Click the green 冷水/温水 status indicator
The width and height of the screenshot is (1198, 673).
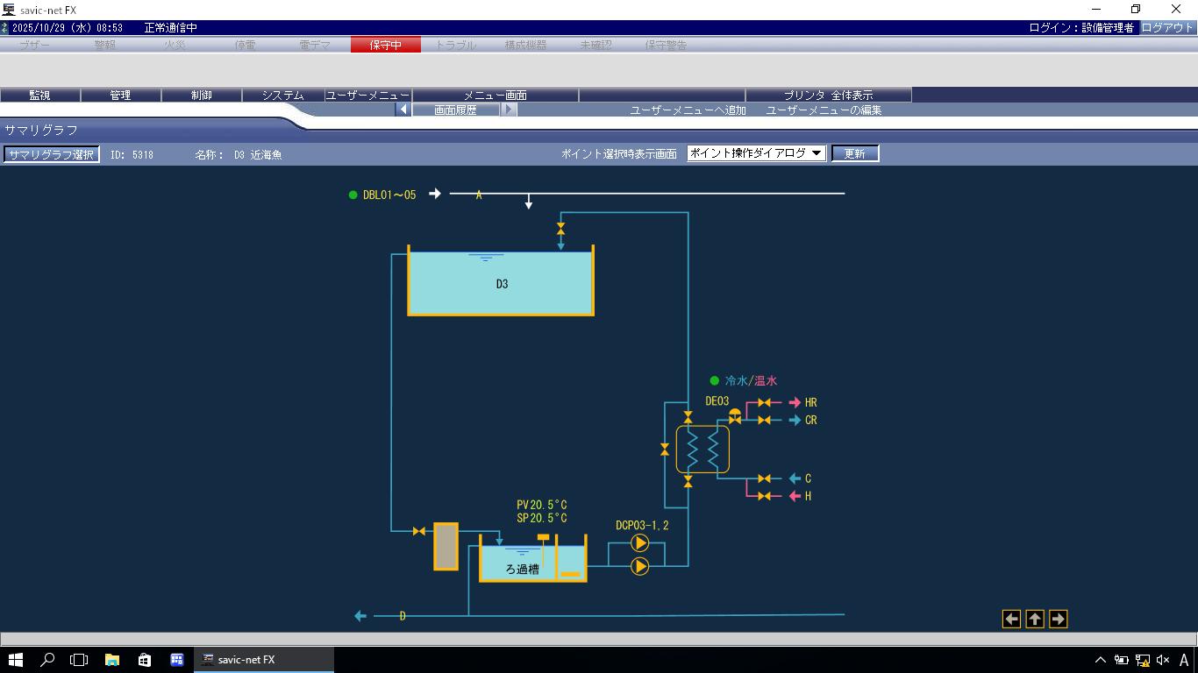coord(715,381)
